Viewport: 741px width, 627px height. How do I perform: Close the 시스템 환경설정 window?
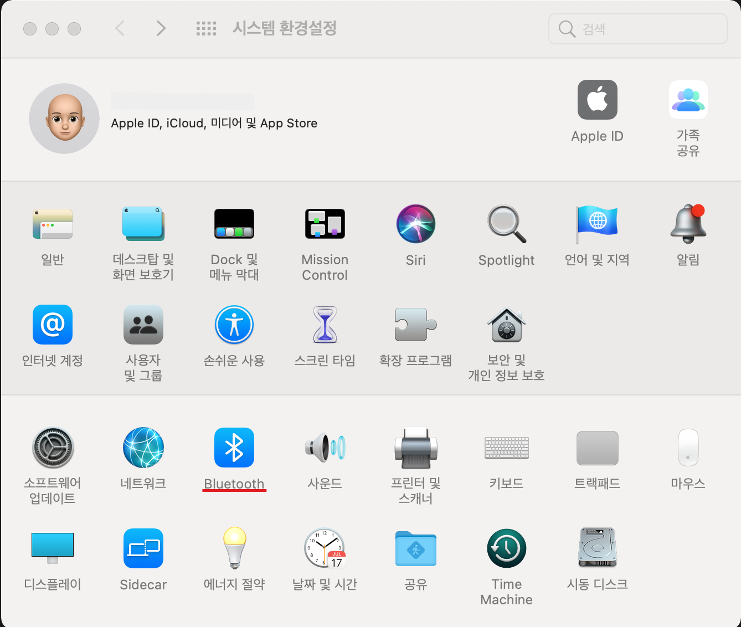30,29
